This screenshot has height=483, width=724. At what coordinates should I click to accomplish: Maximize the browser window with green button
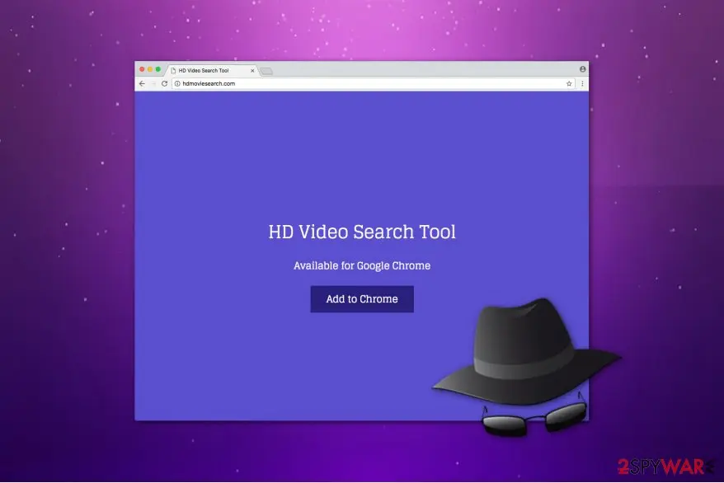pos(158,69)
